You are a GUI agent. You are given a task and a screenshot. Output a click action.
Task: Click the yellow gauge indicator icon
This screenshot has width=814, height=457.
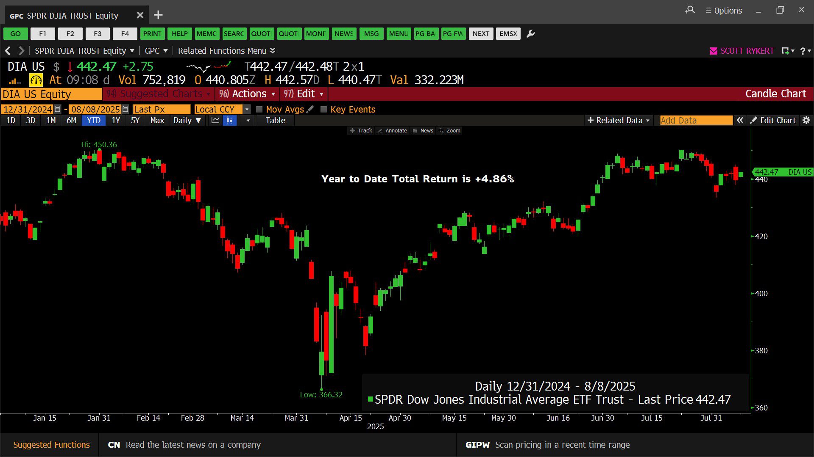(x=36, y=80)
